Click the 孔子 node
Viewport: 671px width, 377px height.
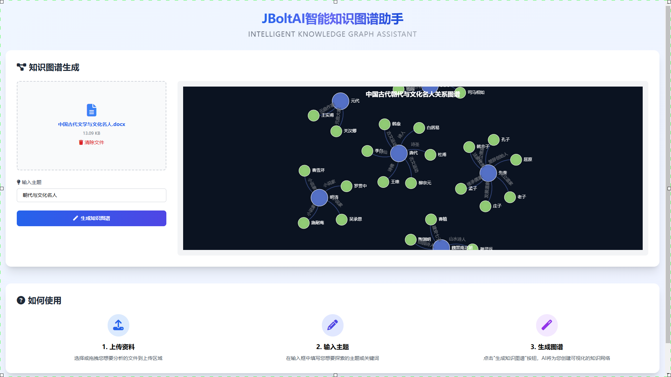pos(493,140)
